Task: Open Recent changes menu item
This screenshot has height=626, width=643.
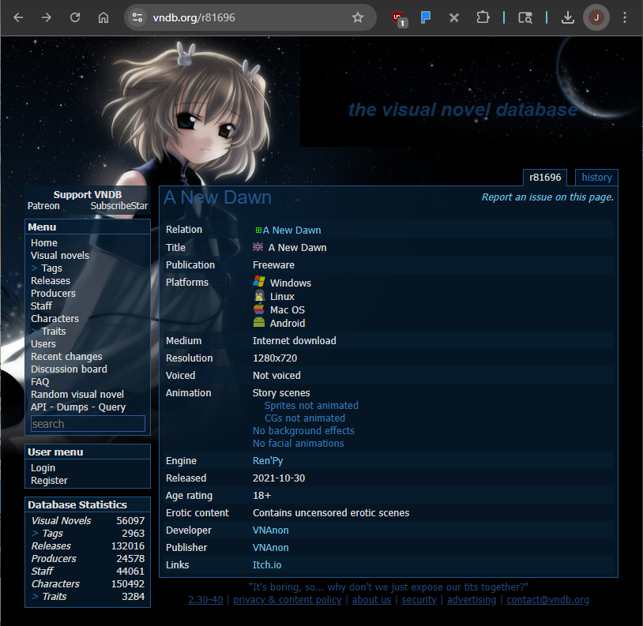Action: (x=66, y=357)
